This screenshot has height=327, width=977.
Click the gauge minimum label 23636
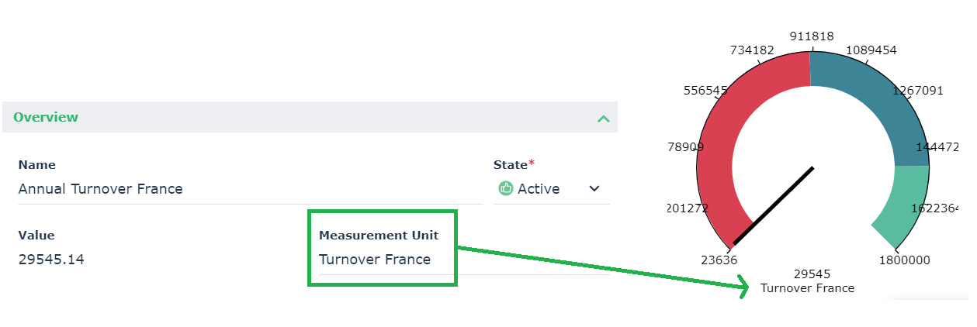(x=719, y=260)
